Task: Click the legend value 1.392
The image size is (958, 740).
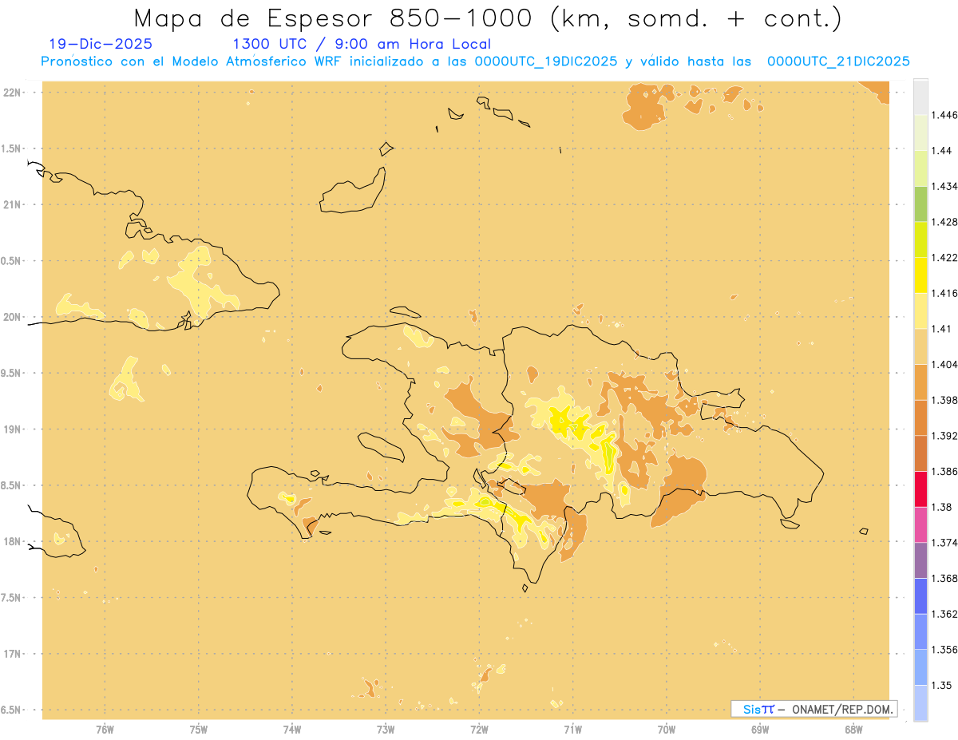Action: pyautogui.click(x=945, y=435)
